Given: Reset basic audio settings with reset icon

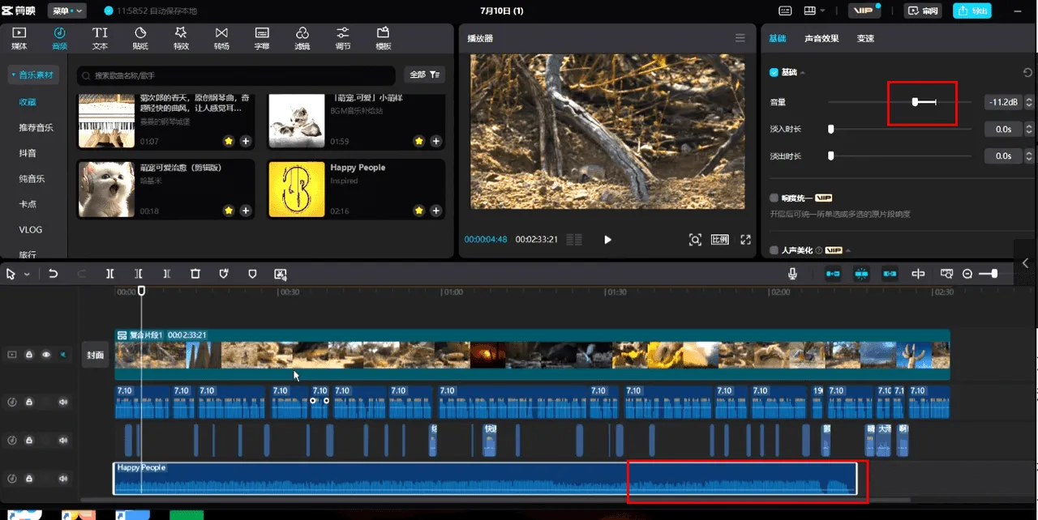Looking at the screenshot, I should 1027,73.
